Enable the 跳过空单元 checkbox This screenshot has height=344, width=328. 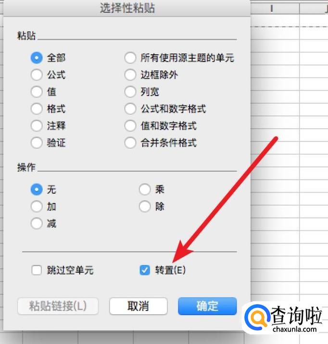(37, 270)
